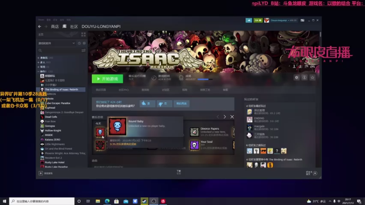Open Windows Start menu
This screenshot has height=205, width=365.
5,201
